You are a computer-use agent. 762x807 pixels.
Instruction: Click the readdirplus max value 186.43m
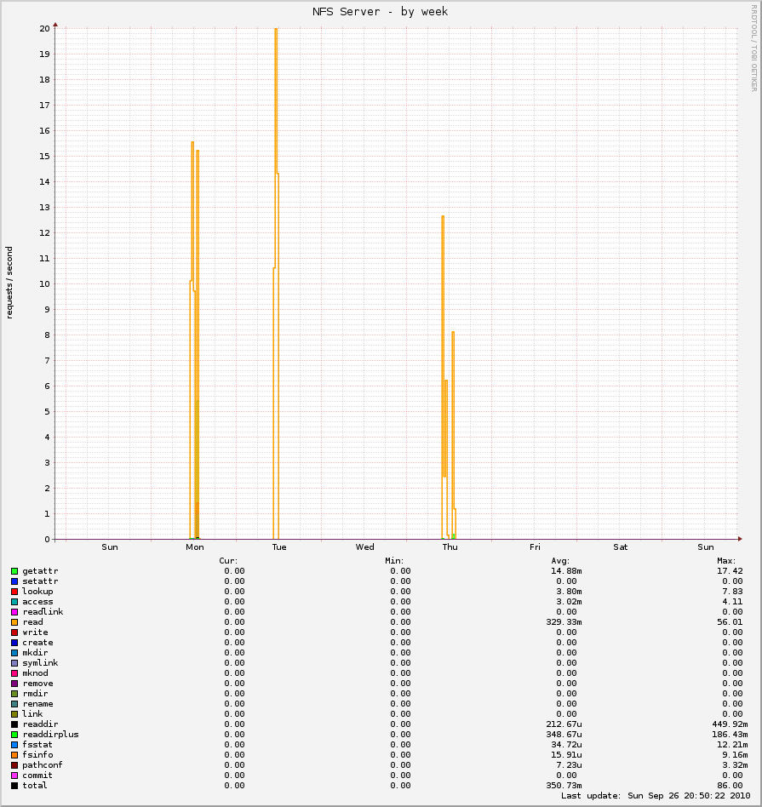730,735
